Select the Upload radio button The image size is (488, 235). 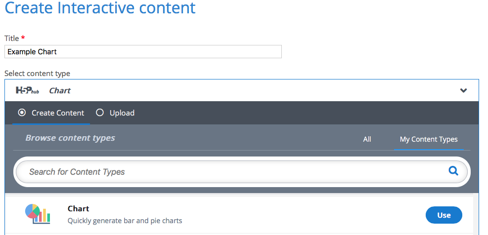click(x=100, y=113)
